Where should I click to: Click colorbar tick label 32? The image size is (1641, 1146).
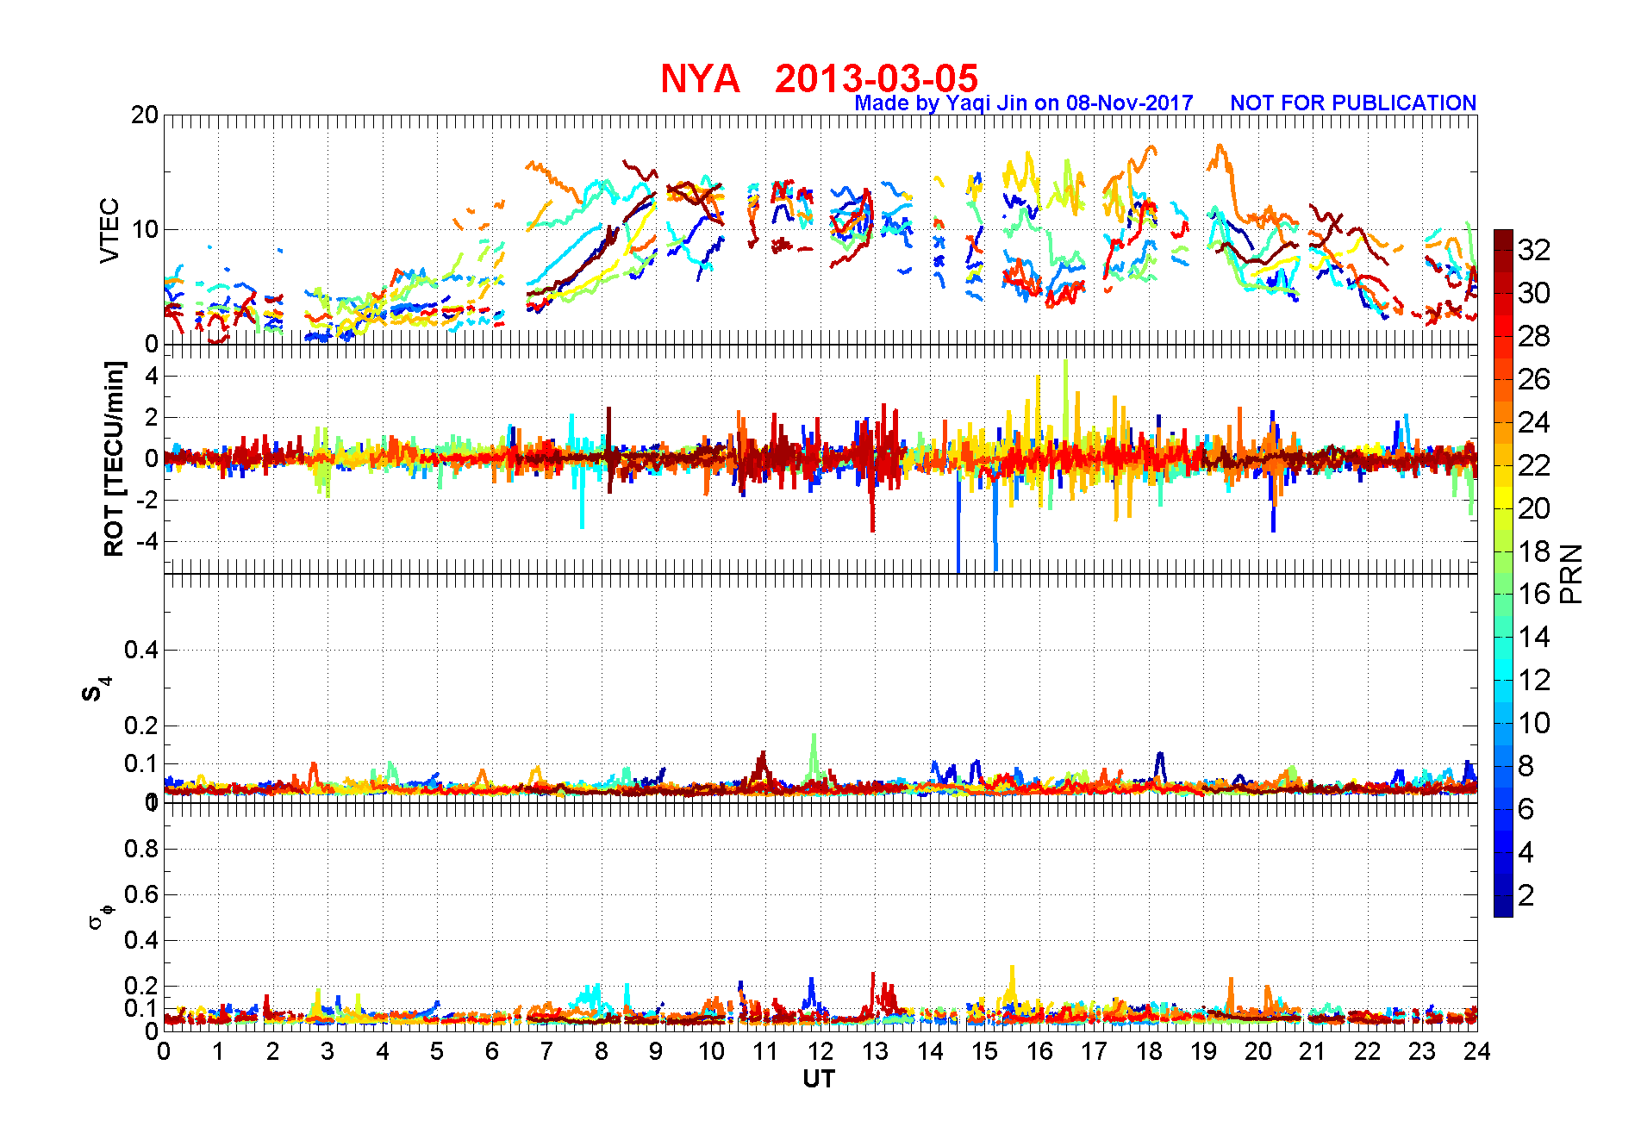point(1534,250)
